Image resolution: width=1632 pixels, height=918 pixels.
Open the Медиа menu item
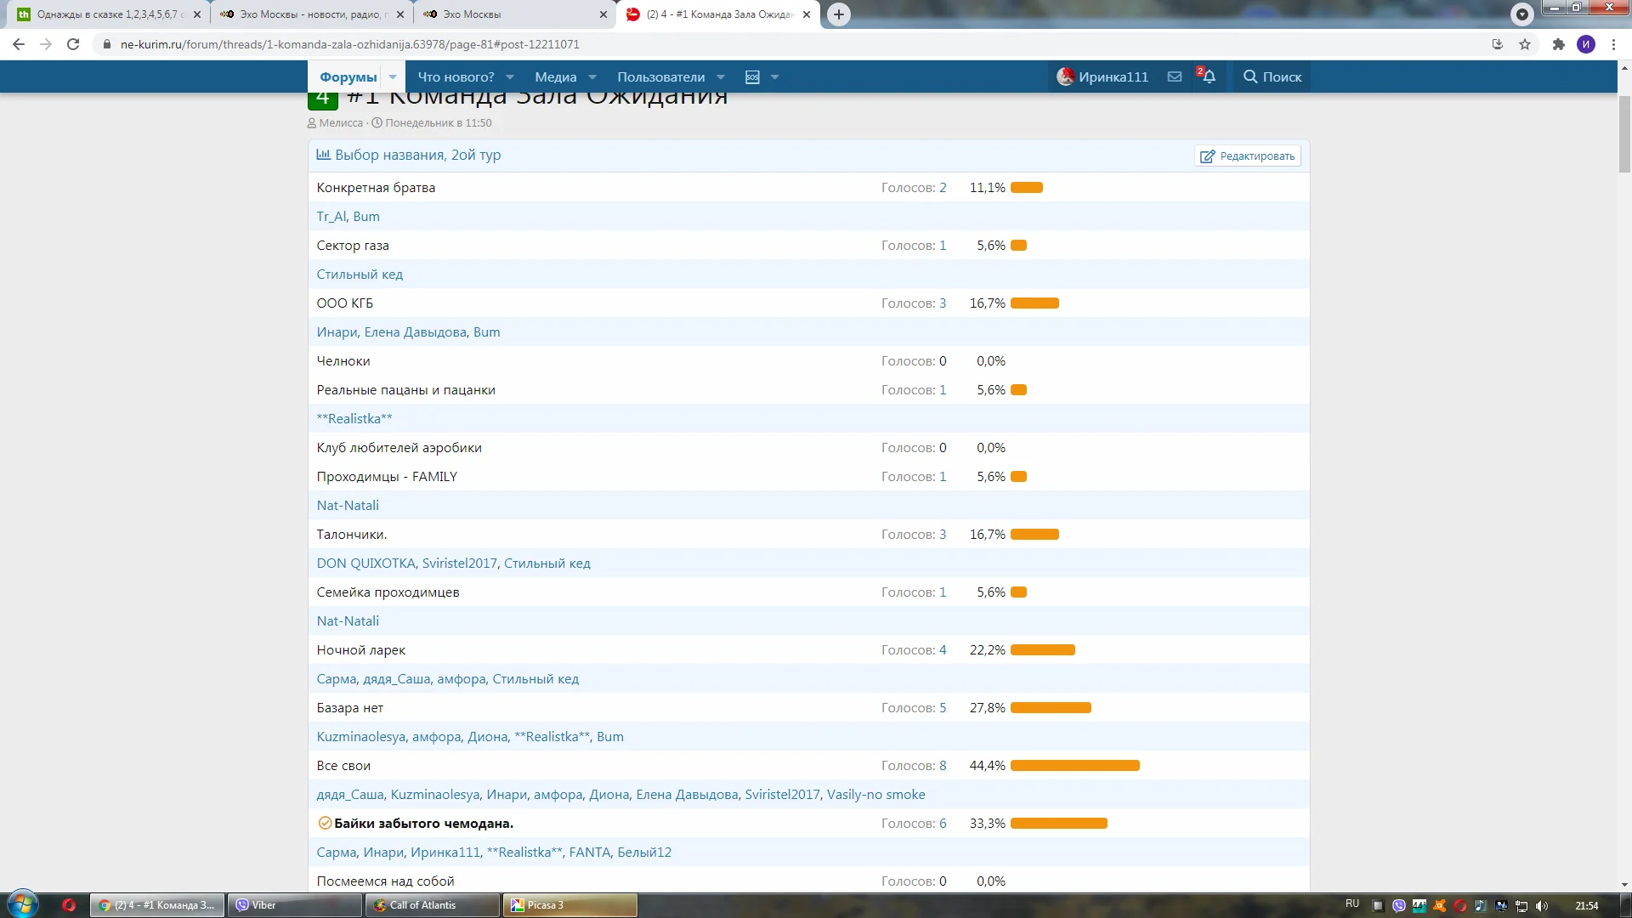coord(555,77)
